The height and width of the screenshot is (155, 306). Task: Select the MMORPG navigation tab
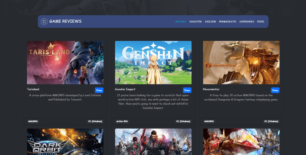click(x=181, y=22)
